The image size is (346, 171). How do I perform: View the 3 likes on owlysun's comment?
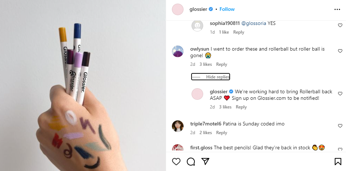coord(205,64)
